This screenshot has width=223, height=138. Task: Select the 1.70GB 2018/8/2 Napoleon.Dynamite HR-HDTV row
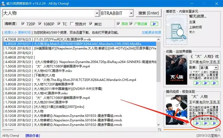pos(80,49)
